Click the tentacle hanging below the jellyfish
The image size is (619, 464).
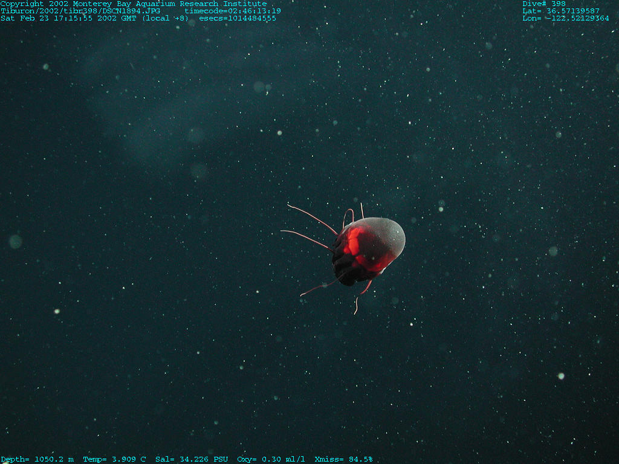358,302
